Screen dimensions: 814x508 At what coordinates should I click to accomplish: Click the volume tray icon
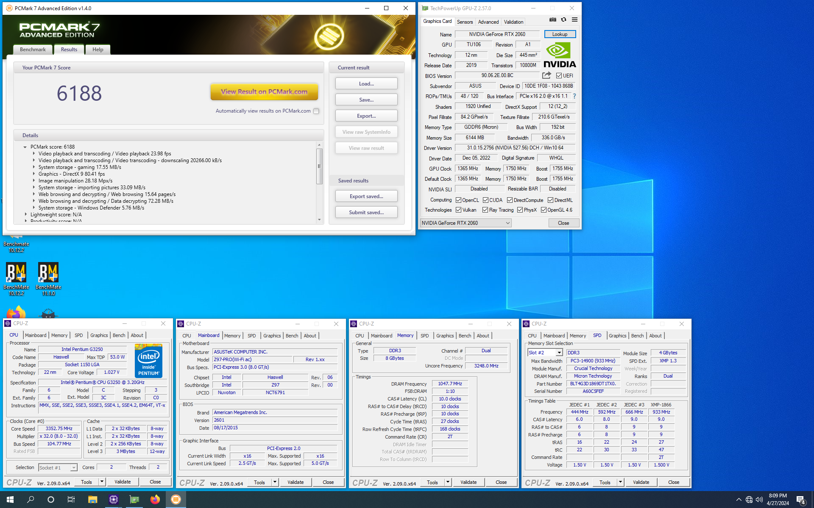click(x=759, y=500)
